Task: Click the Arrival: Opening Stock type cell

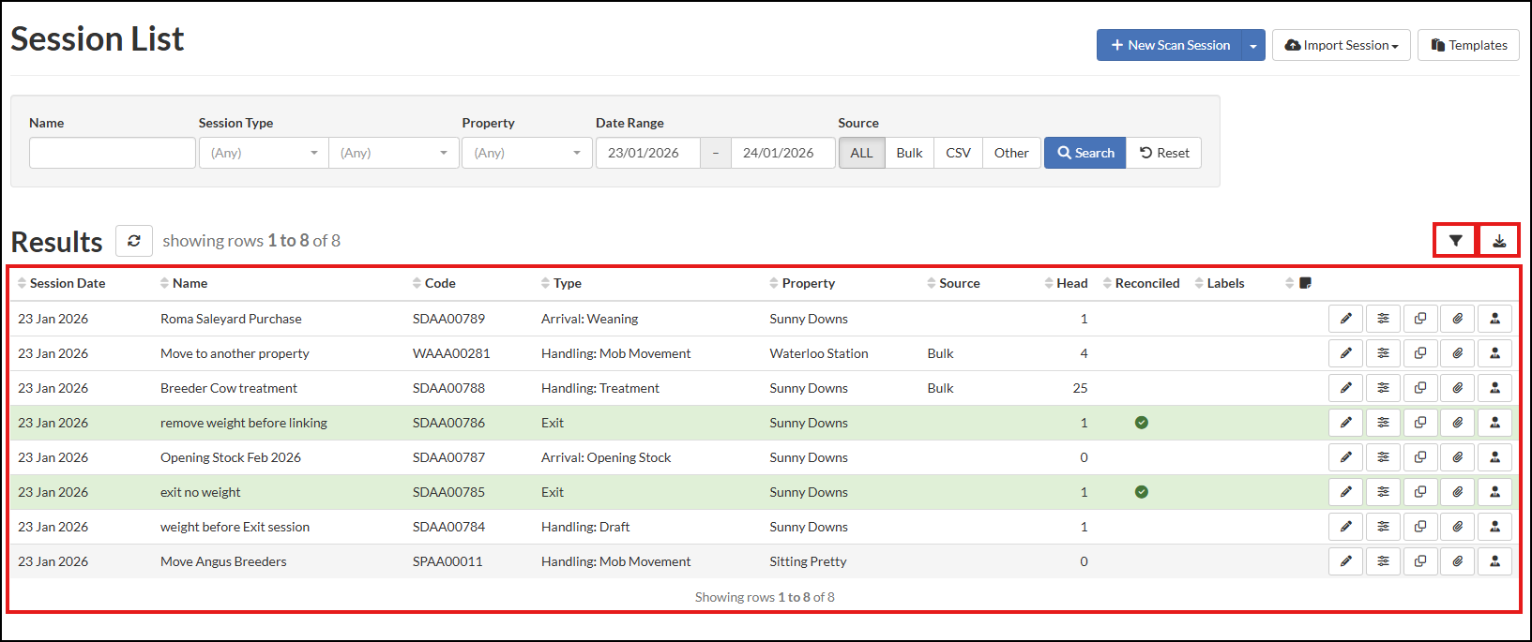Action: click(606, 457)
